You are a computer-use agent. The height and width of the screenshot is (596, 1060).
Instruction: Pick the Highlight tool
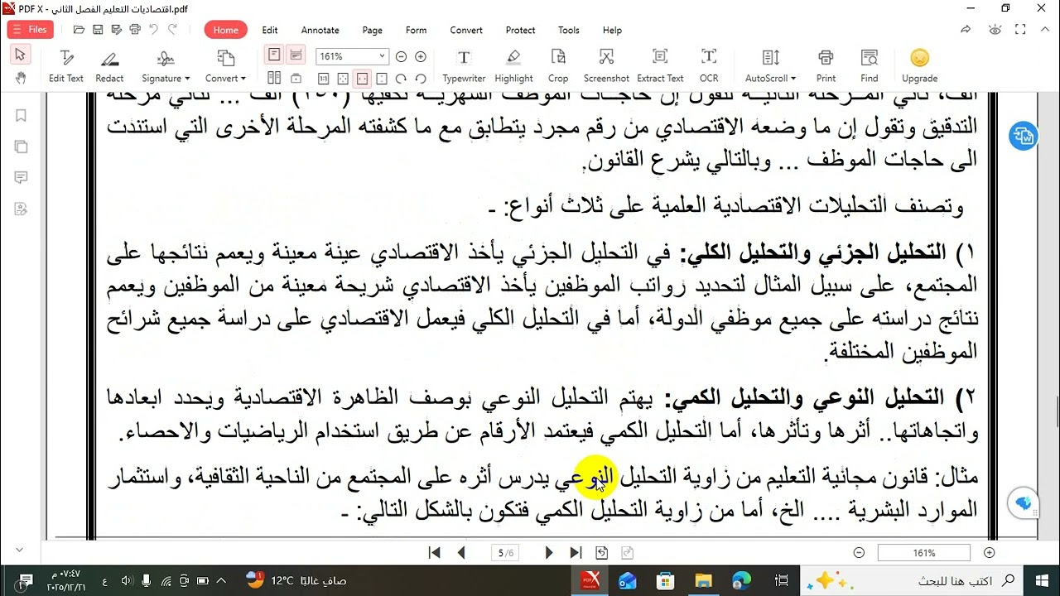click(x=513, y=66)
